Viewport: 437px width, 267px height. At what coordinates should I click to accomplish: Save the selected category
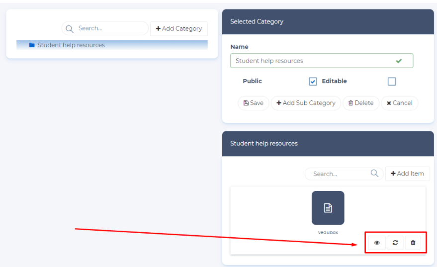click(x=254, y=103)
